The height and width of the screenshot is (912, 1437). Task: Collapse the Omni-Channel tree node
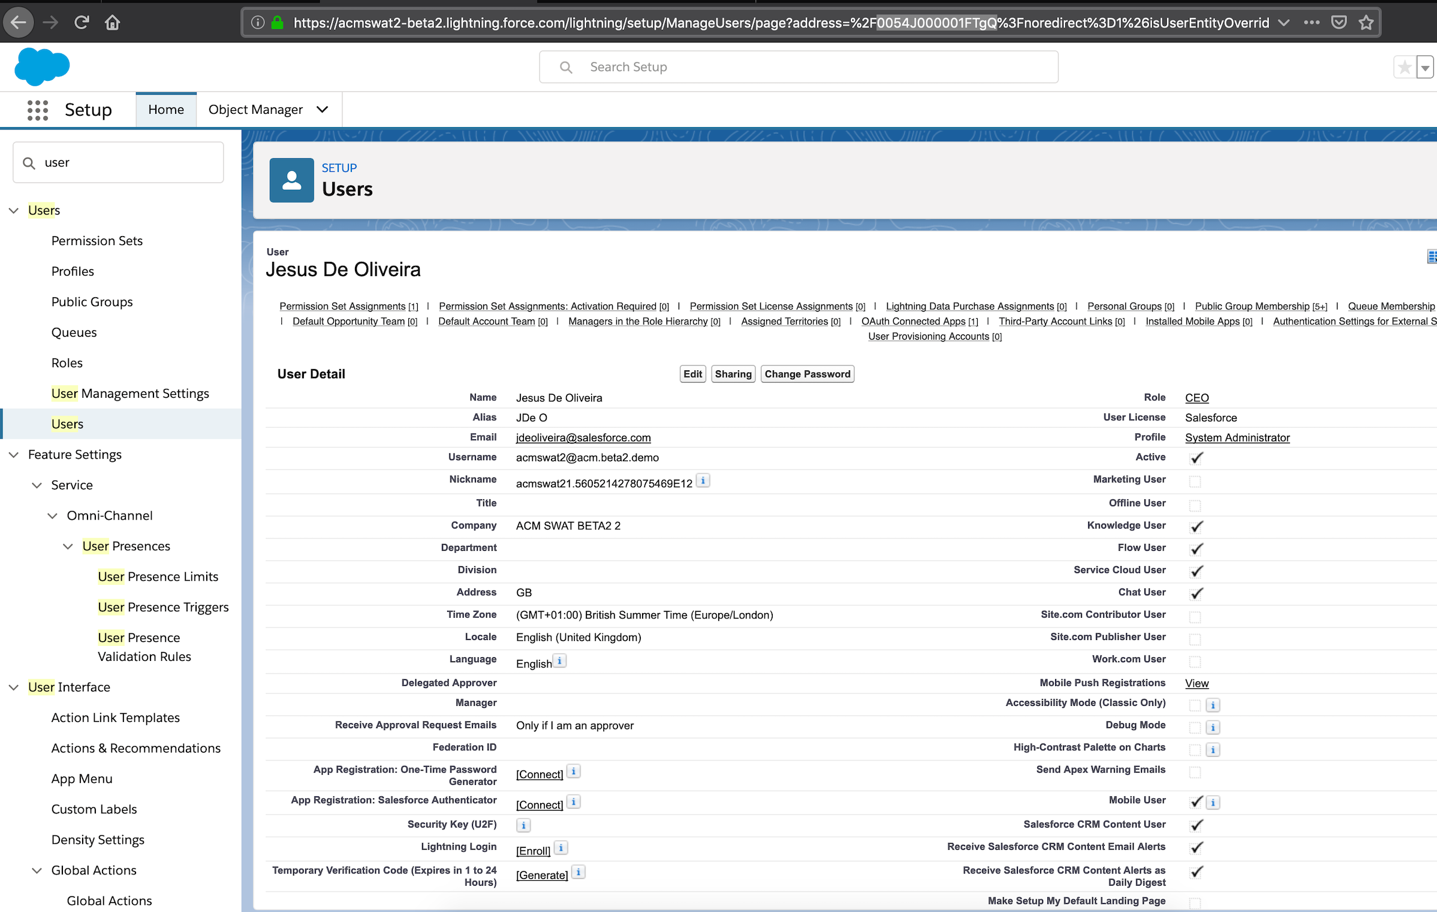[x=53, y=516]
